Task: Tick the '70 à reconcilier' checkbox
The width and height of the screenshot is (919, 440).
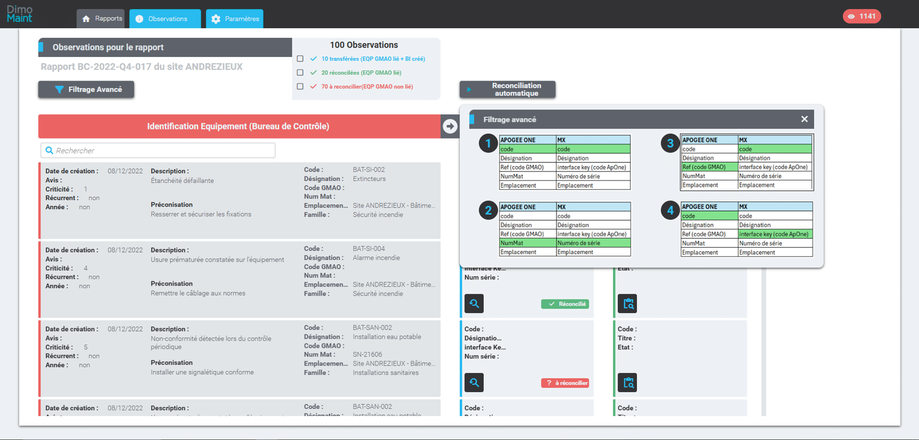Action: pos(300,86)
